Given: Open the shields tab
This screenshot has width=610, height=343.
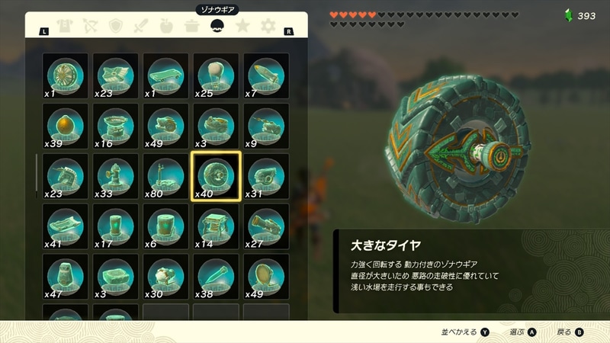Looking at the screenshot, I should point(116,26).
